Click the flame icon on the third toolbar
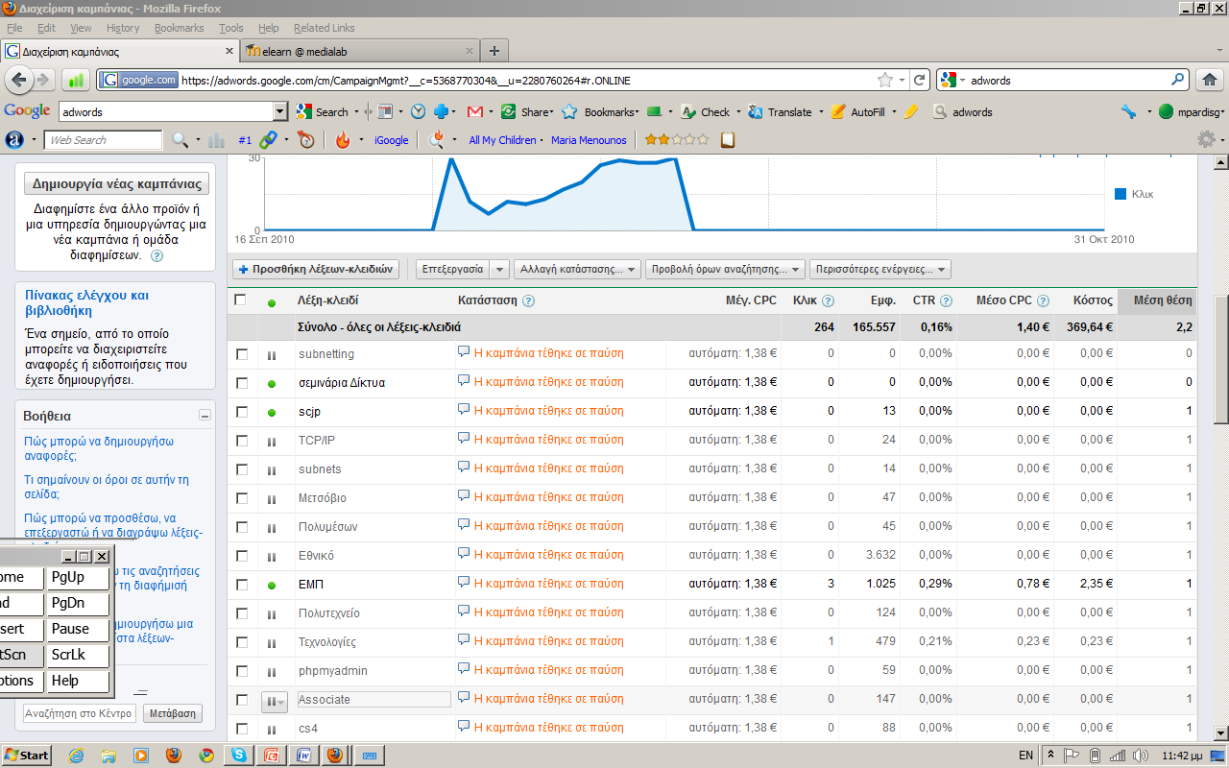This screenshot has width=1229, height=768. (x=342, y=140)
